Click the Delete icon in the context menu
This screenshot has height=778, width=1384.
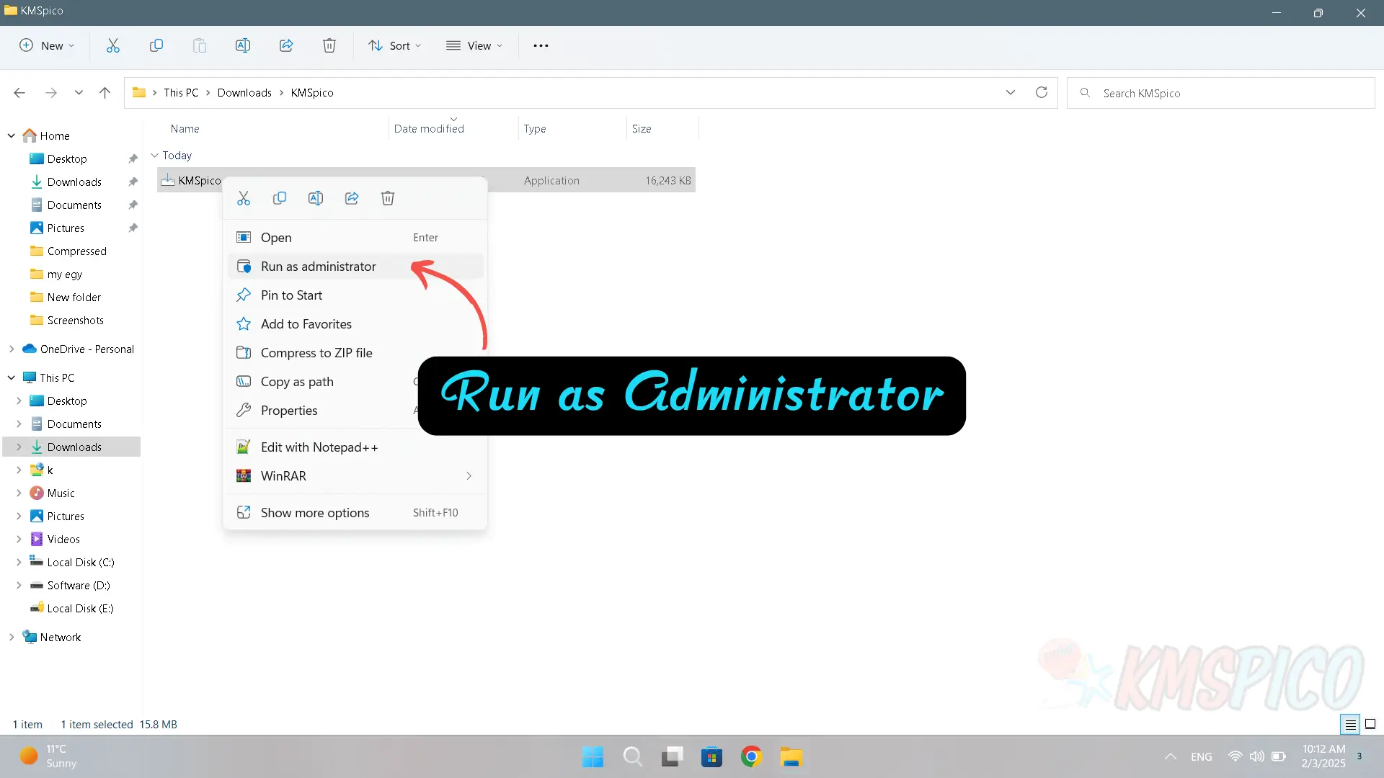(x=388, y=198)
